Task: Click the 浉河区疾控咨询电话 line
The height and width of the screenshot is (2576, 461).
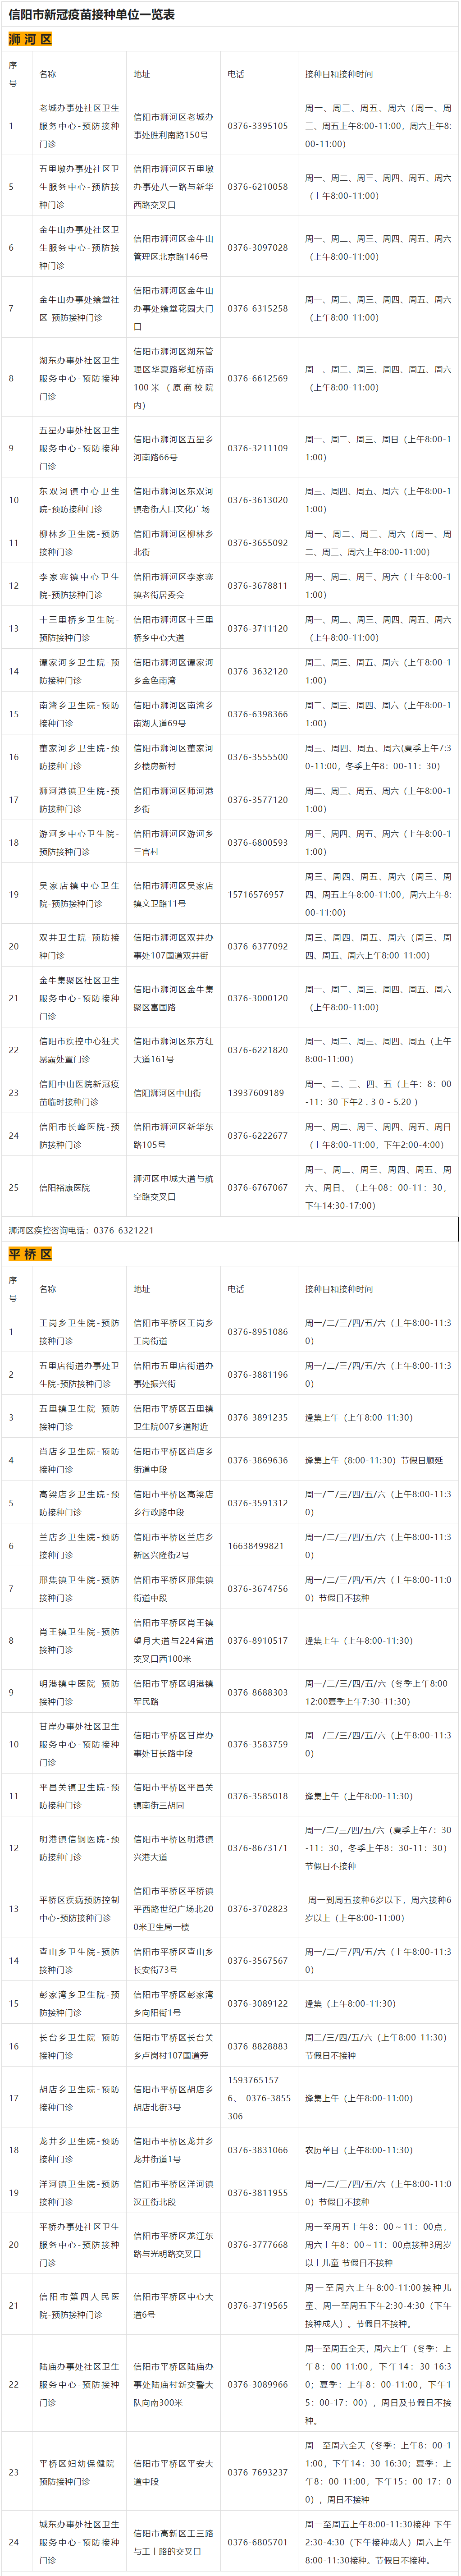Action: coord(81,1231)
